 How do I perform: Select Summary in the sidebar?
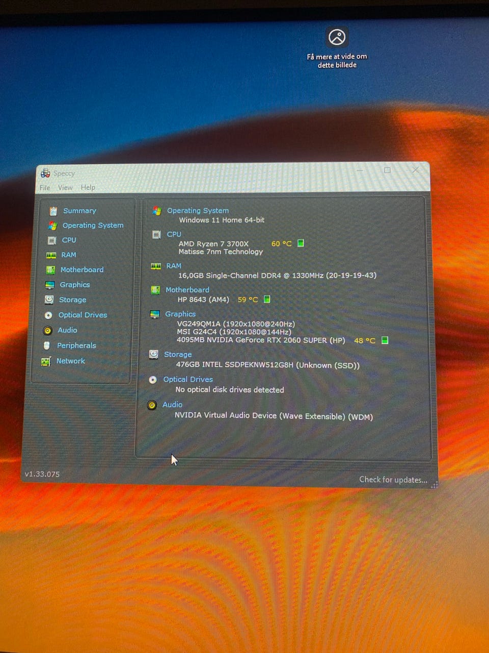tap(79, 211)
